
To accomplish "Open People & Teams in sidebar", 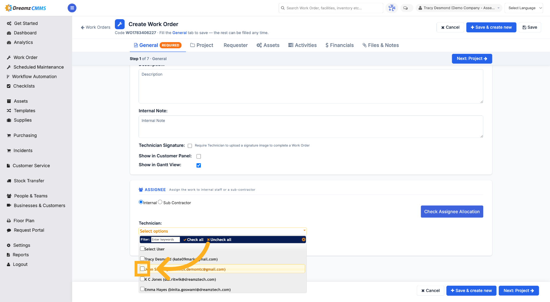I will pos(31,196).
